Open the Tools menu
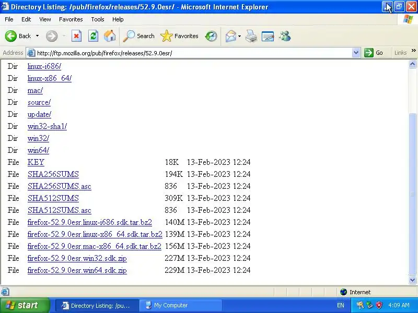This screenshot has height=313, width=418. coord(98,19)
